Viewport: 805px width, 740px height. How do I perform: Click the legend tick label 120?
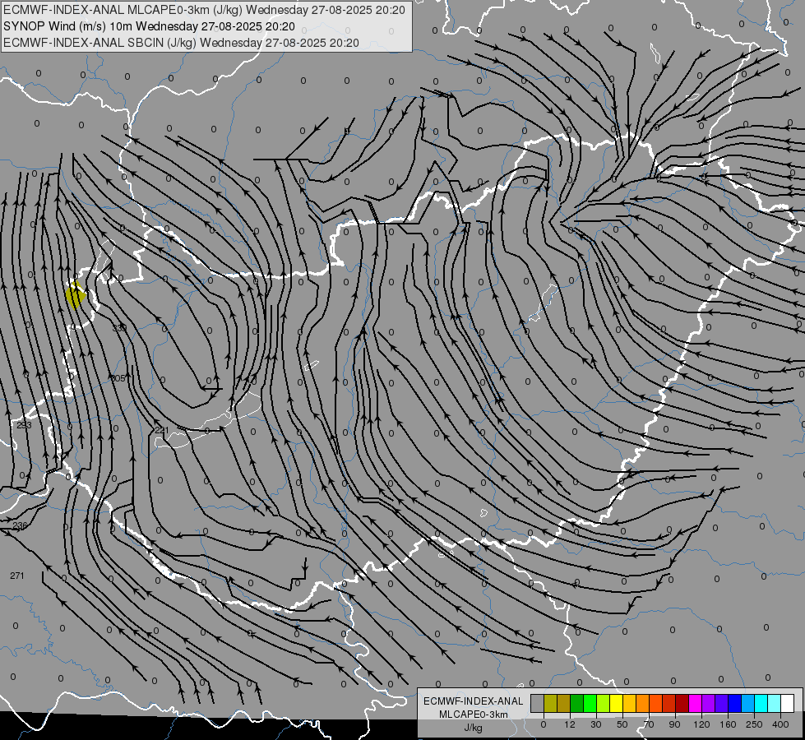pyautogui.click(x=702, y=724)
